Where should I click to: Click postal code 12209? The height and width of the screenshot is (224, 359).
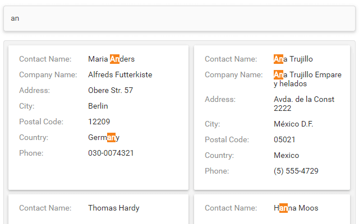[x=99, y=122]
